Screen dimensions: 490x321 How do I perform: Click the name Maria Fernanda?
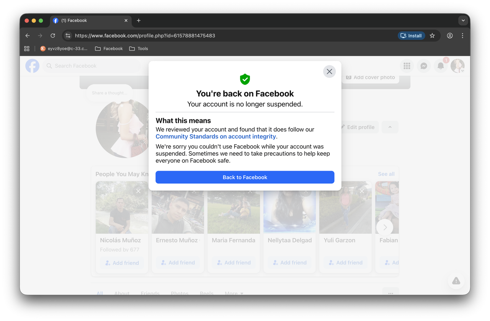234,240
